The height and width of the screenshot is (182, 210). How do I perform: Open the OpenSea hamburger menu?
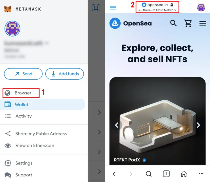[203, 23]
